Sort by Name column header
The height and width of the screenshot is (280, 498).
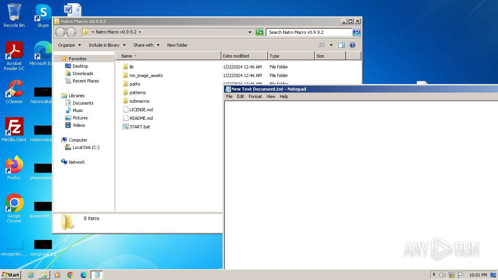168,56
